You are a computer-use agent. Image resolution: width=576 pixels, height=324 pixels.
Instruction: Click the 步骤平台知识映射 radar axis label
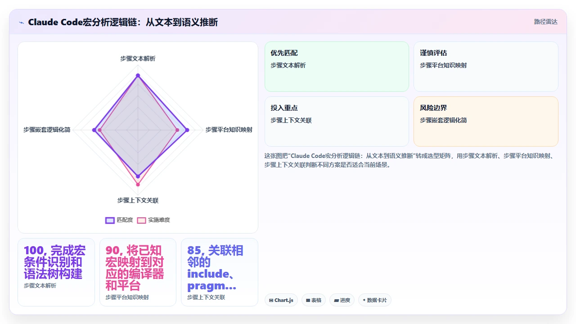pos(229,130)
